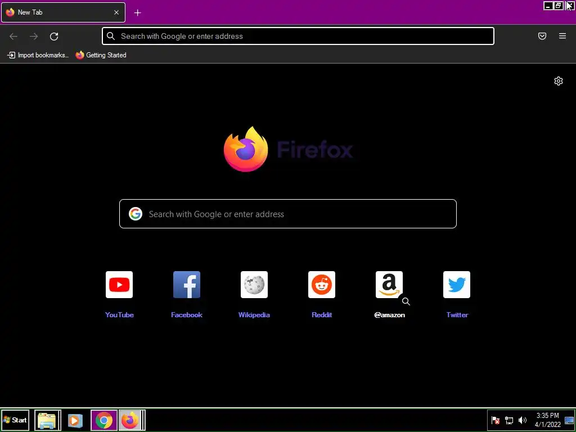The width and height of the screenshot is (576, 432).
Task: Launch Windows Media Player from taskbar
Action: pos(75,420)
